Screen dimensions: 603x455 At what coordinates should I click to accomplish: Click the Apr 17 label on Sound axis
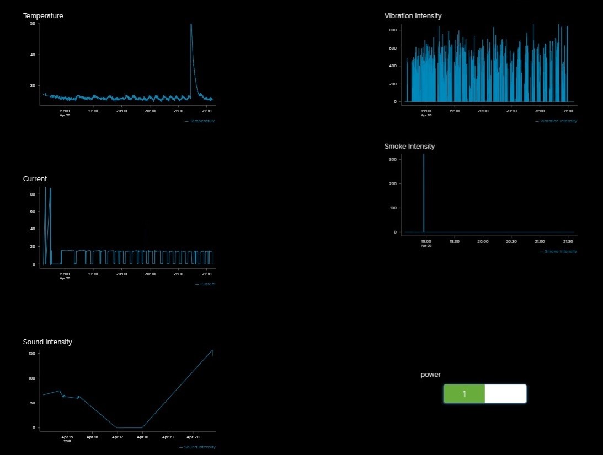(x=118, y=437)
